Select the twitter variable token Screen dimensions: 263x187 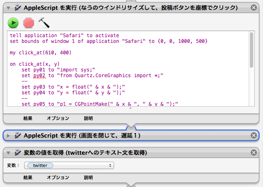(40, 165)
